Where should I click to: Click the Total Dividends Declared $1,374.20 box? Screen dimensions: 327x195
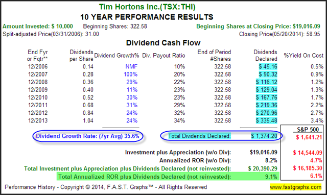click(221, 136)
